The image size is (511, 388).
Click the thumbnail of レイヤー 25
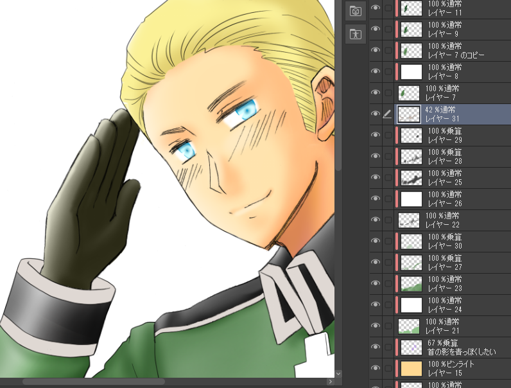411,178
